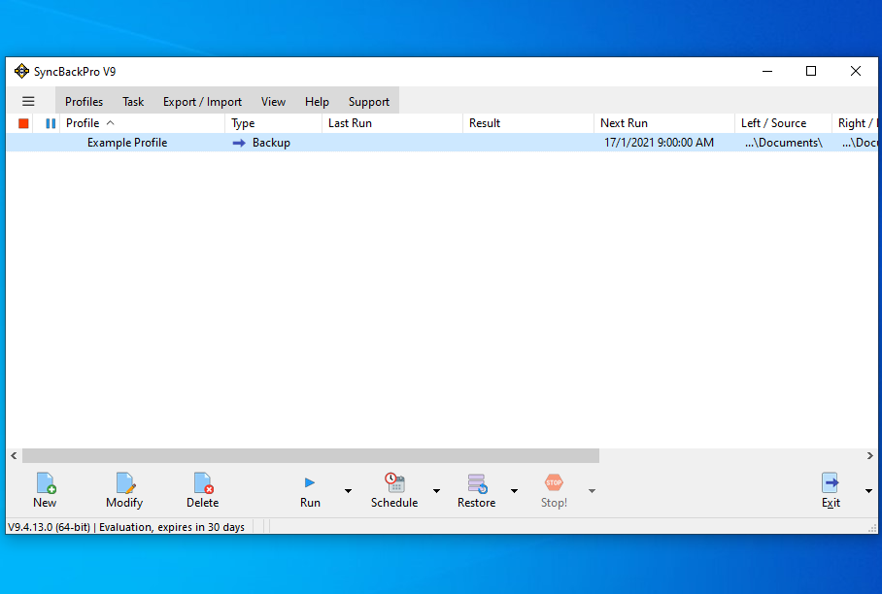Click the red stop column header icon
Screen dimensions: 882x594
[x=23, y=123]
